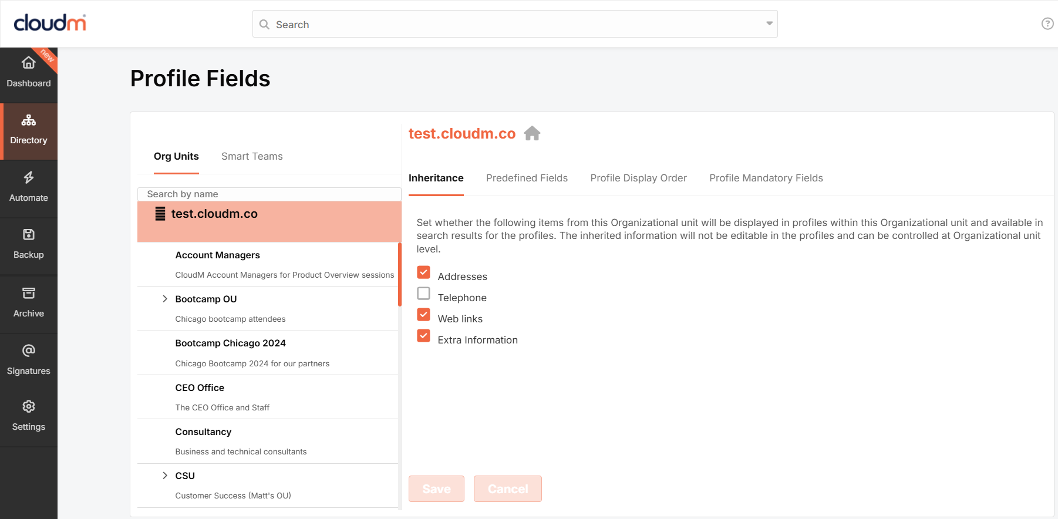Click the org unit list scrollbar
Screen dimensions: 1058x519
click(400, 275)
